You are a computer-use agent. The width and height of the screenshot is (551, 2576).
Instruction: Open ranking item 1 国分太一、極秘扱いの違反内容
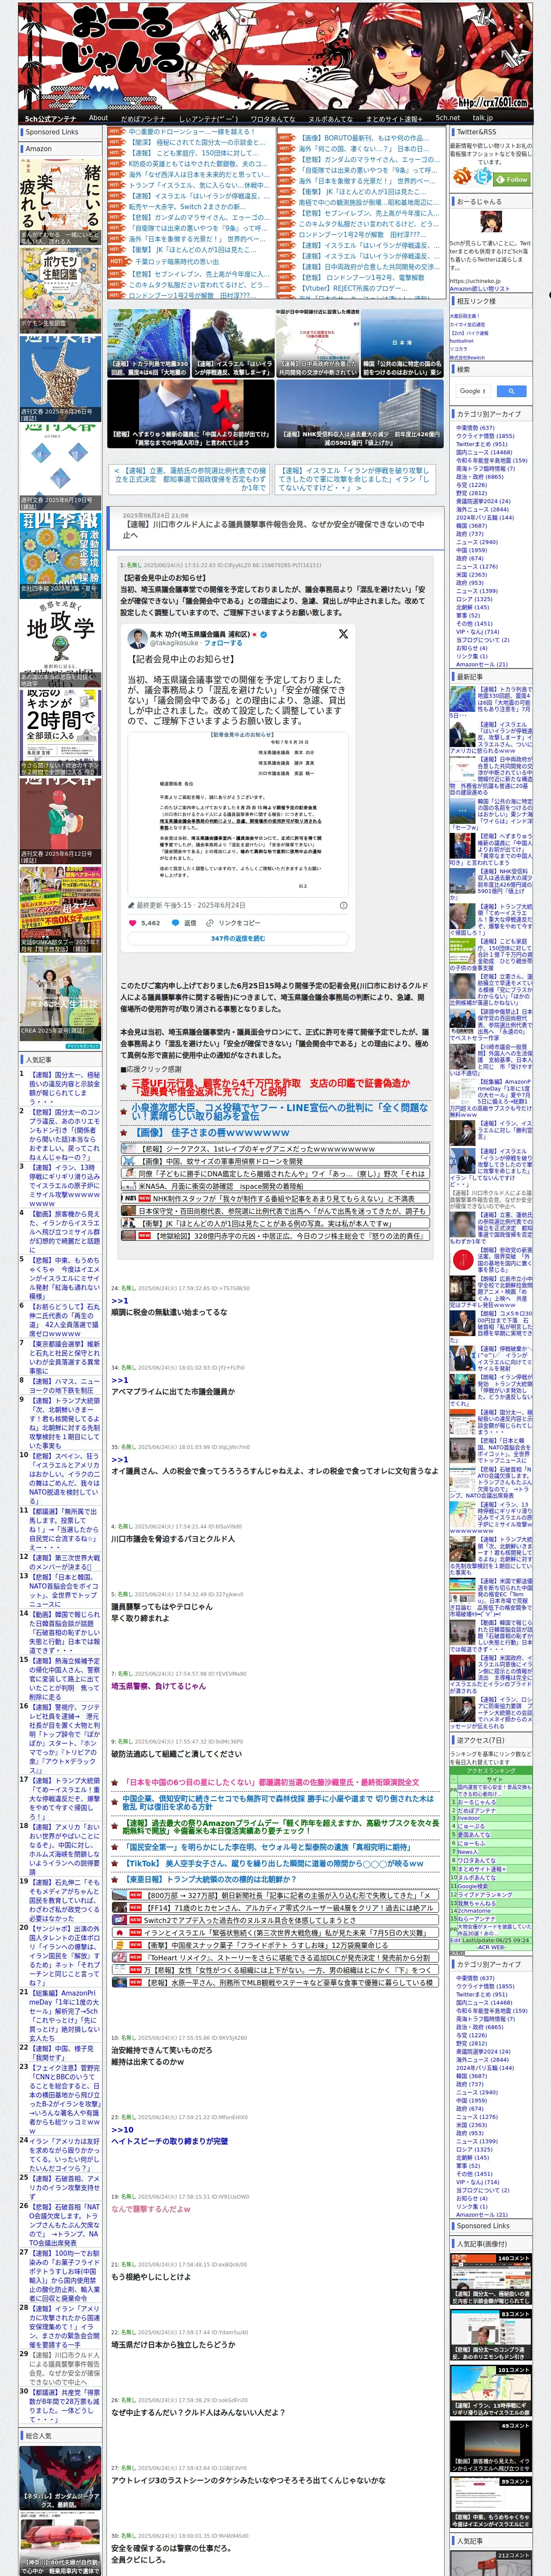click(x=64, y=1087)
